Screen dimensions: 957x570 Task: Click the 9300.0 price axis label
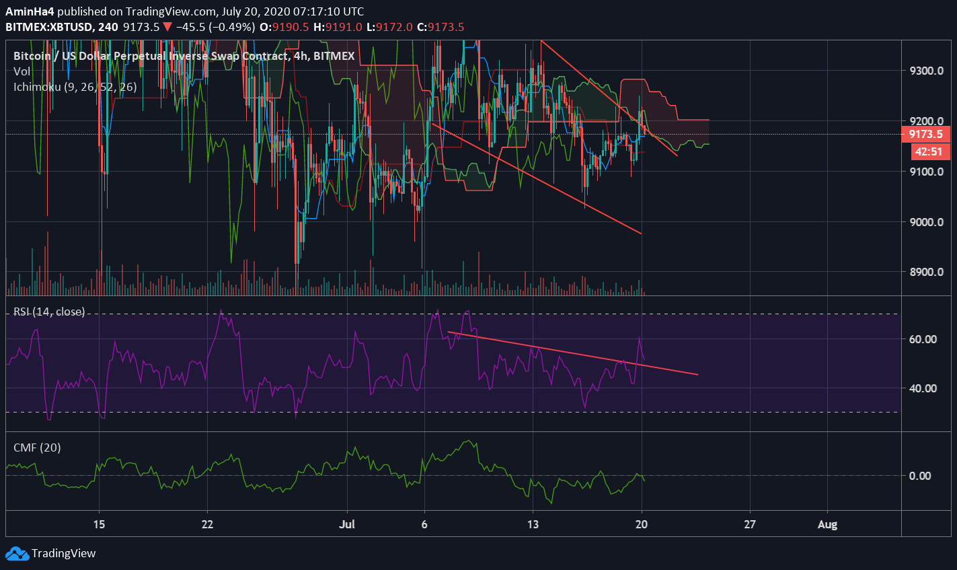click(926, 71)
